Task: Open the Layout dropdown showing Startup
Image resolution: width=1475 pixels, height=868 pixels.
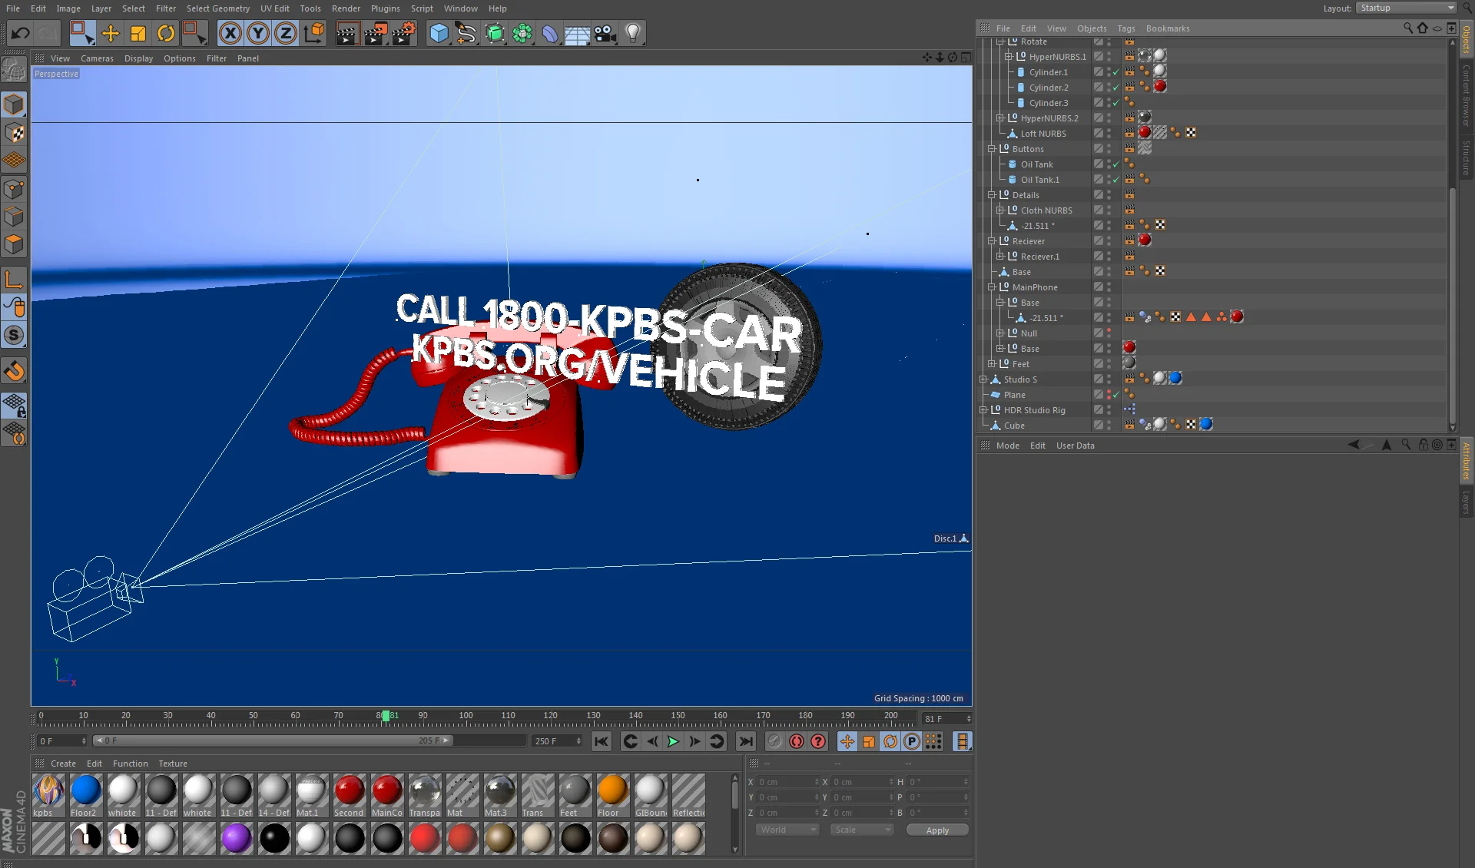Action: (1406, 8)
